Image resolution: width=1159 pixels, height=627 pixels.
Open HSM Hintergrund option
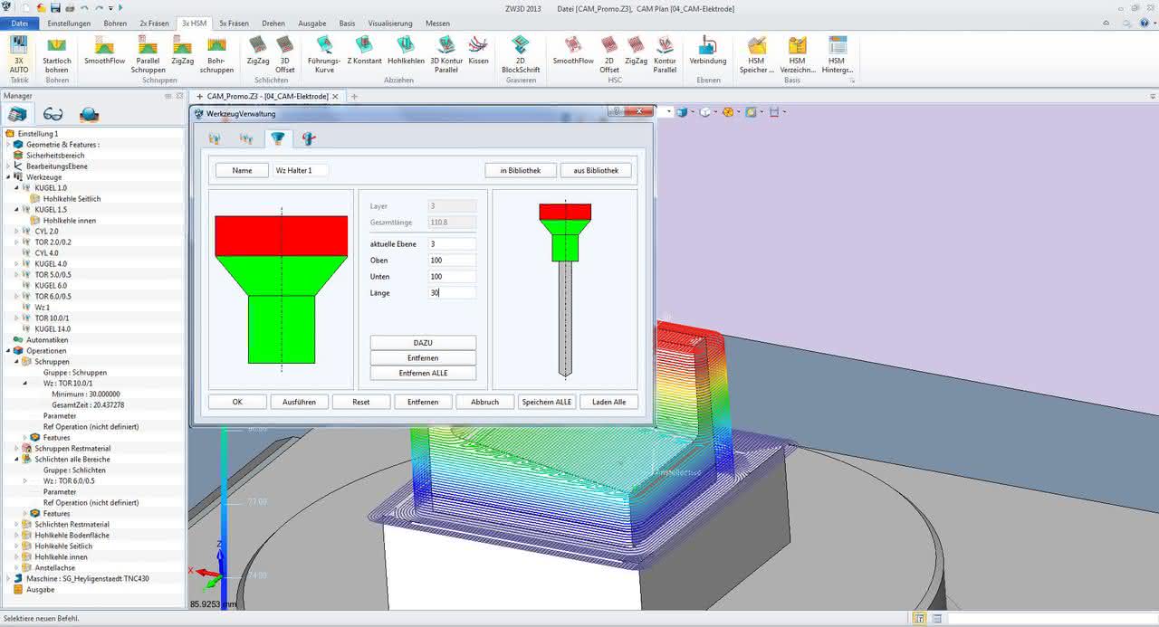[837, 54]
